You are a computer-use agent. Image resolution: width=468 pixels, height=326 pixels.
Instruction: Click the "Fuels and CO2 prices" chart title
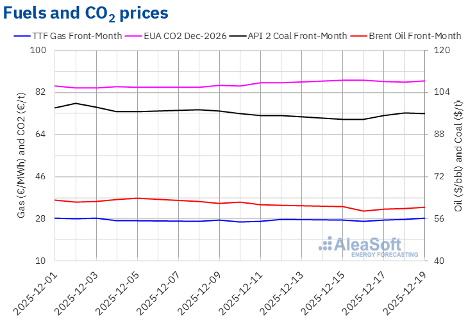pyautogui.click(x=87, y=13)
